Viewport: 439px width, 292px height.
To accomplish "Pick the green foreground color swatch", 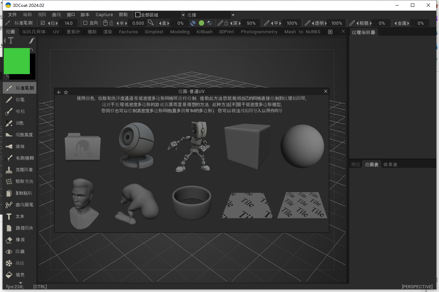I will click(x=17, y=61).
